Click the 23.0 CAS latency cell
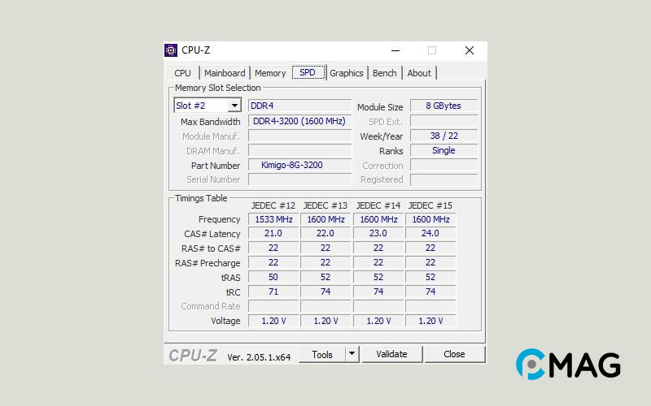The width and height of the screenshot is (651, 406). click(378, 233)
